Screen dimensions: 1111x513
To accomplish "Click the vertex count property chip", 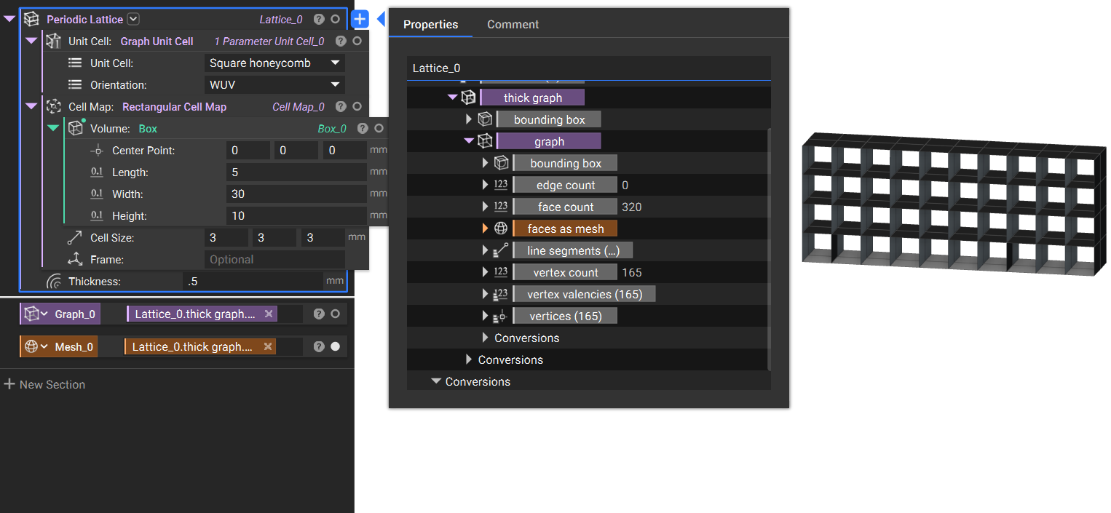I will 565,272.
